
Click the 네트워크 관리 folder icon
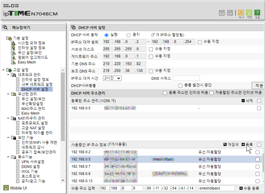pyautogui.click(x=14, y=75)
